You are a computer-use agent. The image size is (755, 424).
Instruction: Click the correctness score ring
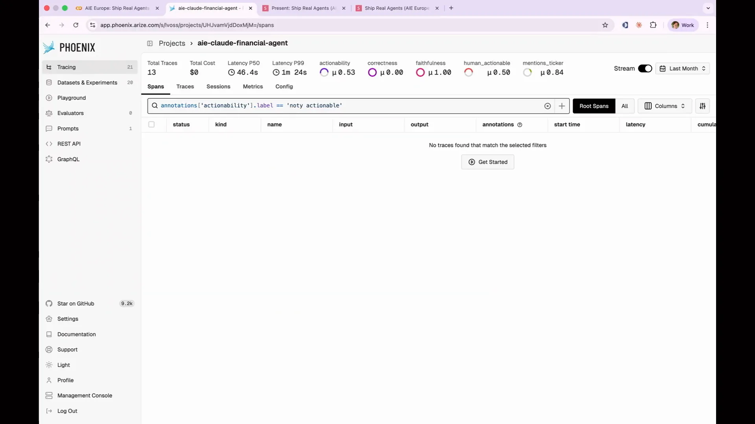[x=372, y=72]
